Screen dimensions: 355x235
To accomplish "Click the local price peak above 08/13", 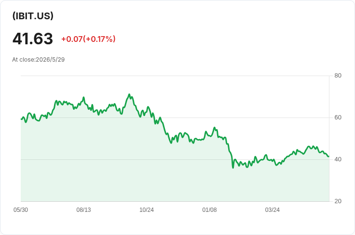I will tap(83, 97).
